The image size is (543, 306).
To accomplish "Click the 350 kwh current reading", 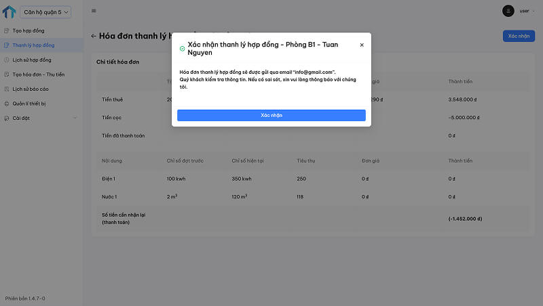I will pos(242,179).
